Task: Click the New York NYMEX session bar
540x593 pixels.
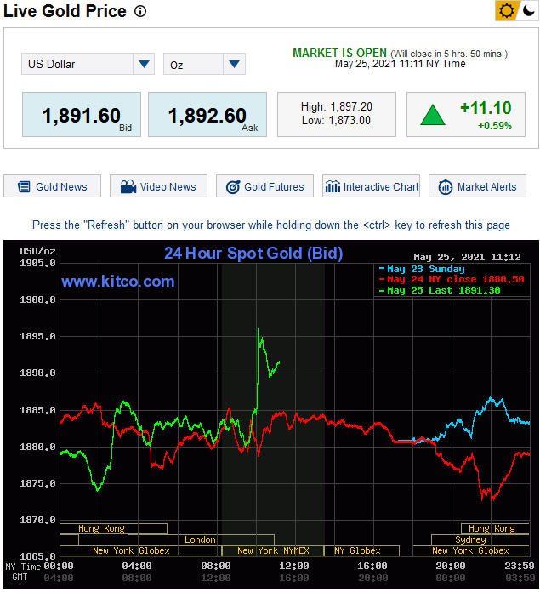Action: coord(273,550)
